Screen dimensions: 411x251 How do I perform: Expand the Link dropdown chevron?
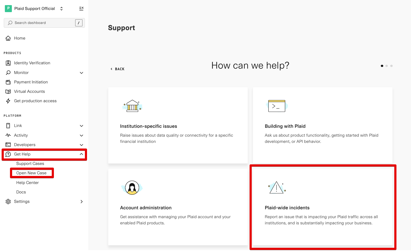click(81, 126)
